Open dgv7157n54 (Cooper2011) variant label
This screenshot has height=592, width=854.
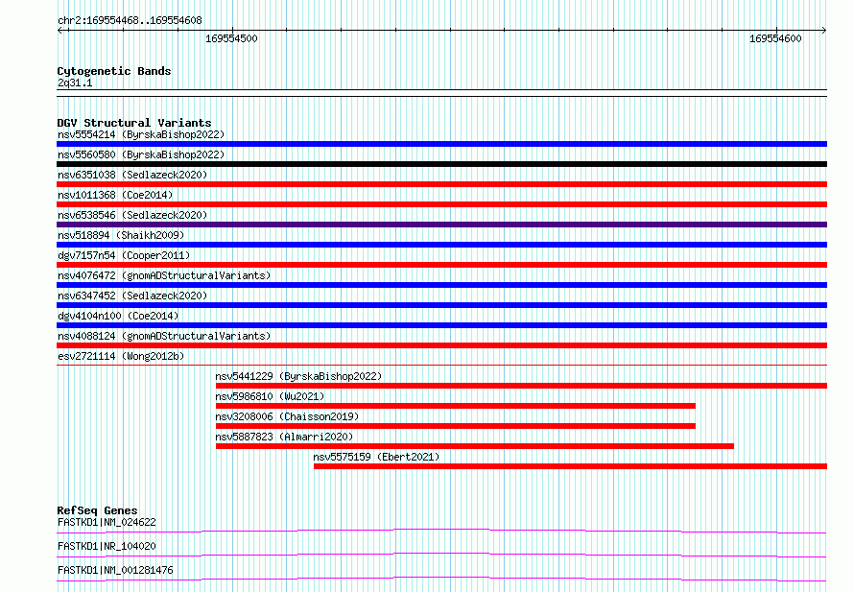click(x=124, y=255)
